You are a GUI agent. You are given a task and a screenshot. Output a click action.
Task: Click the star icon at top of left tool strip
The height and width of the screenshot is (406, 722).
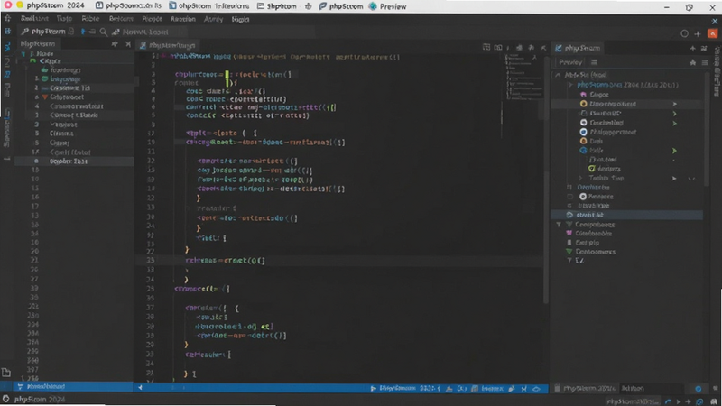(7, 18)
